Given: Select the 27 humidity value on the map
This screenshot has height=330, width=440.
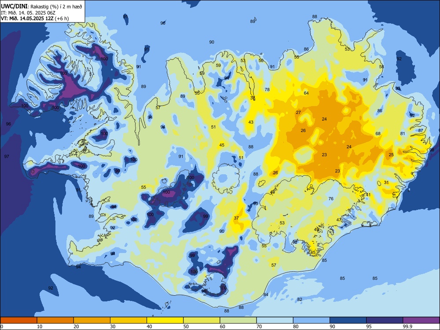Looking at the screenshot, I should click(x=298, y=112).
